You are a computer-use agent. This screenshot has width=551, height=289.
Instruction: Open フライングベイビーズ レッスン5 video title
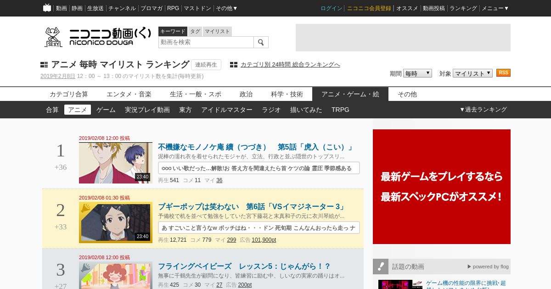(244, 267)
